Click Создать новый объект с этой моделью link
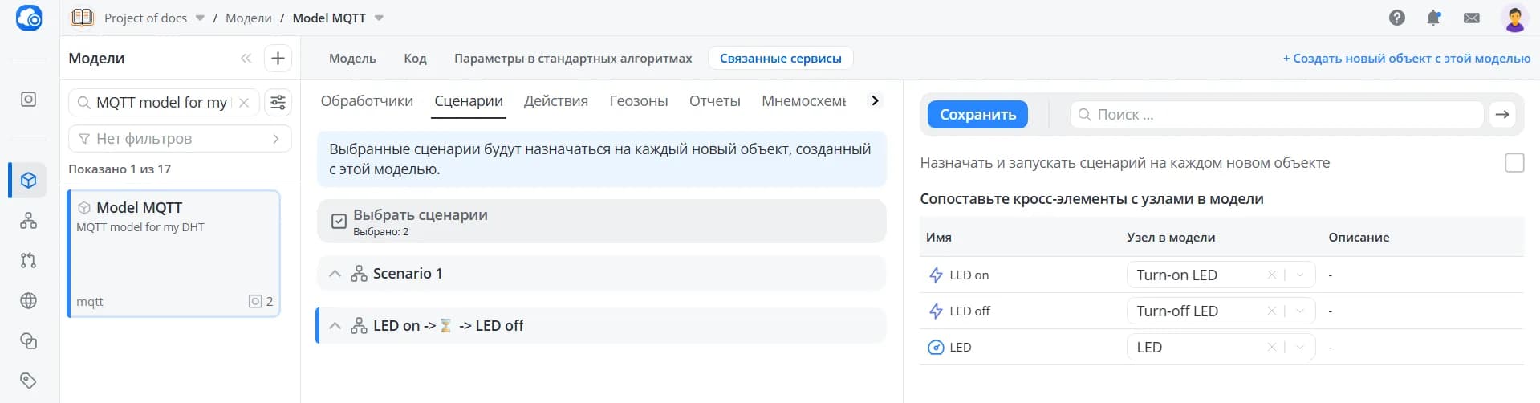This screenshot has height=403, width=1540. coord(1407,58)
